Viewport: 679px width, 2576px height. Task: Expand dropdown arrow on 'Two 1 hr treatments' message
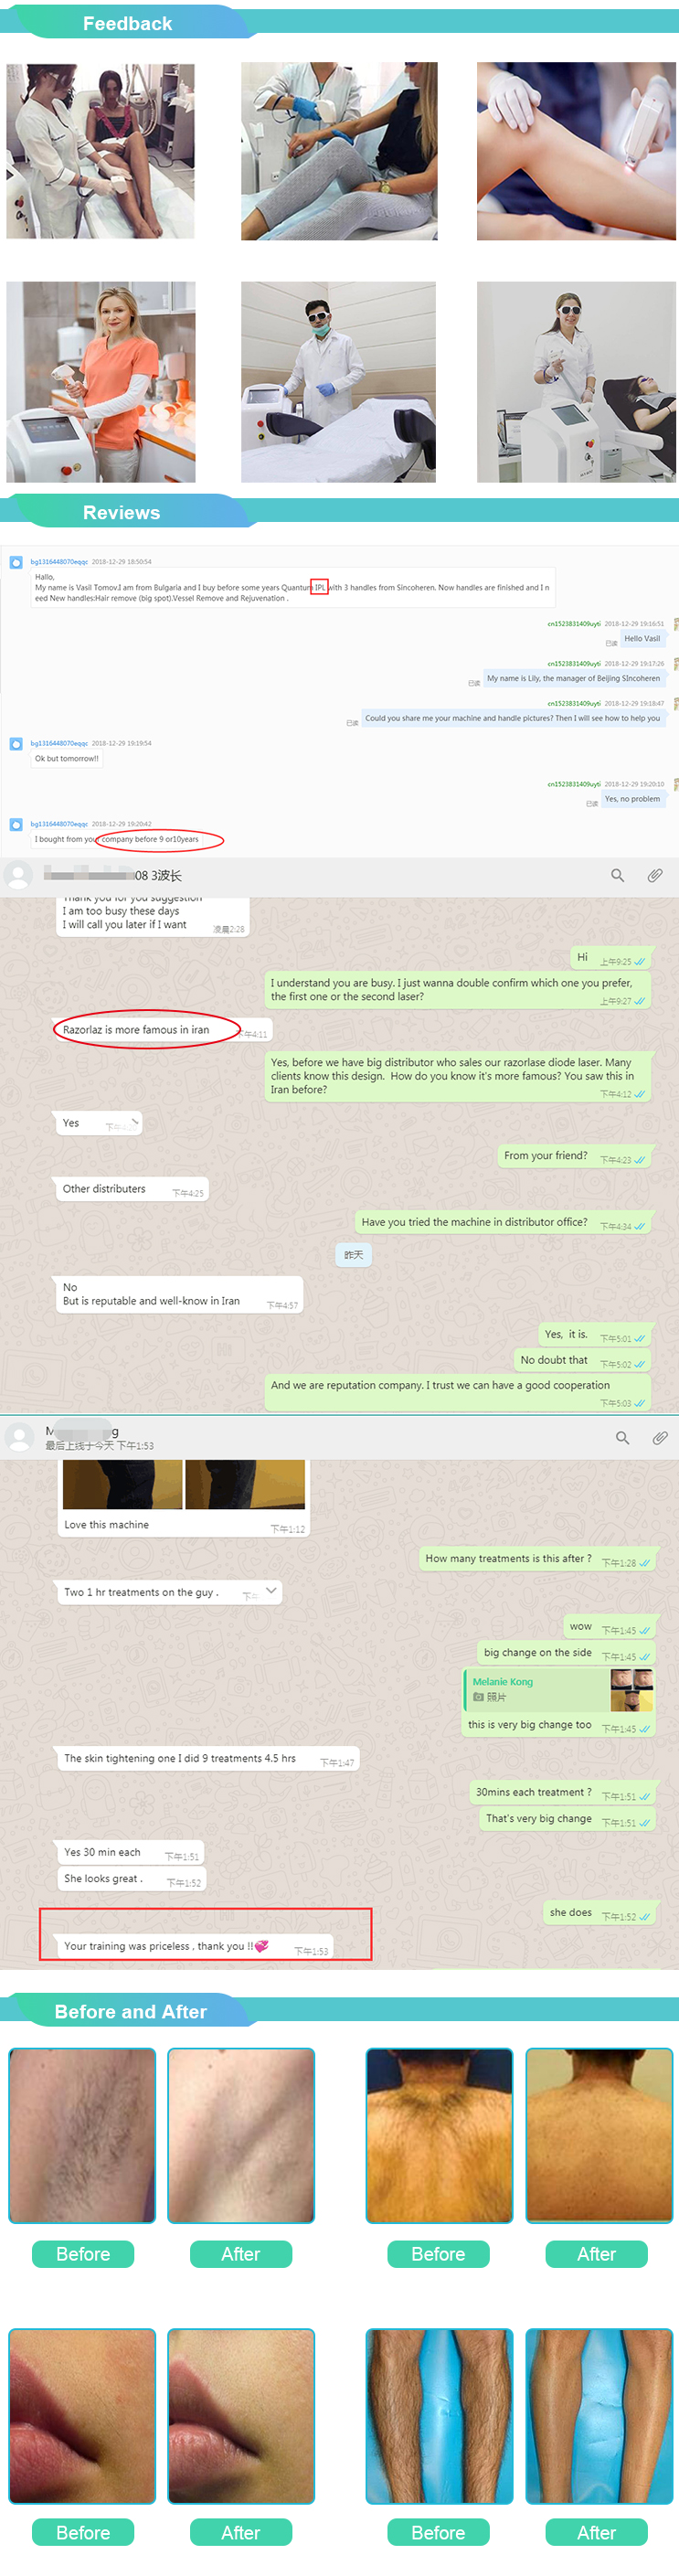pos(271,1590)
